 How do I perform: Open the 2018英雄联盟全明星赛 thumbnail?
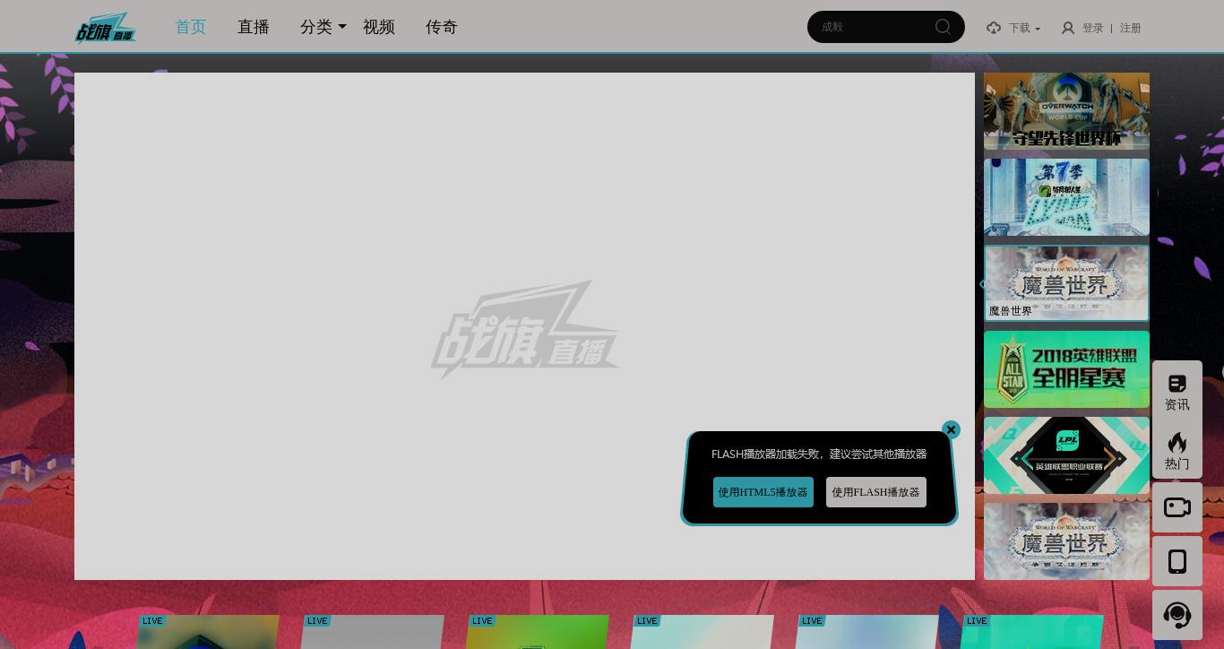[1066, 369]
